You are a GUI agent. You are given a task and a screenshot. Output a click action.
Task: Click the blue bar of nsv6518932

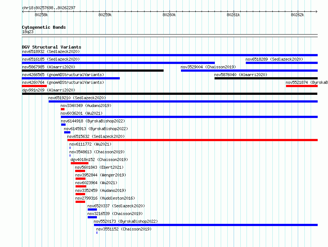[170, 55]
